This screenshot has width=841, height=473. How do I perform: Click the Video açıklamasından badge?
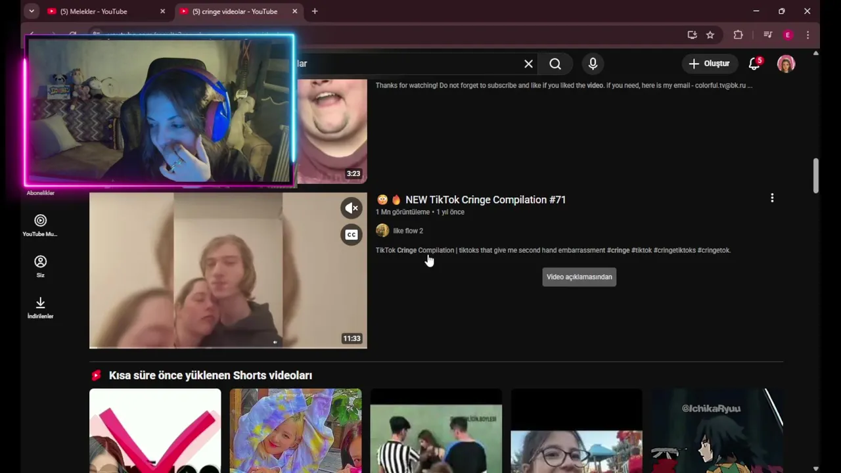(x=580, y=277)
